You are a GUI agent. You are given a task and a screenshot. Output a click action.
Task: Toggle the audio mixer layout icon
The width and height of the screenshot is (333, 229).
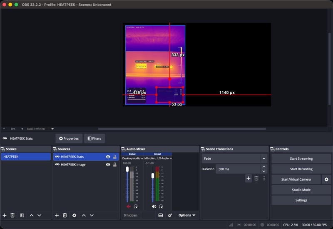tap(161, 215)
